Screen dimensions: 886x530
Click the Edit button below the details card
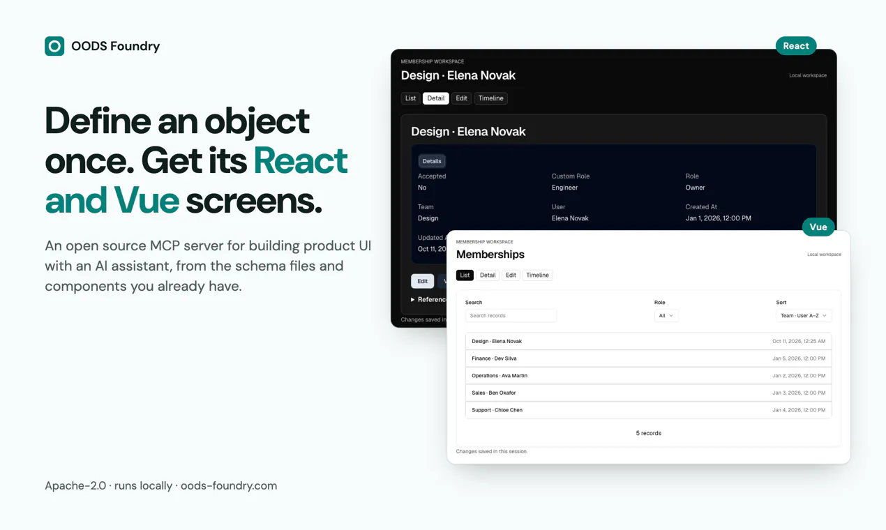[423, 281]
